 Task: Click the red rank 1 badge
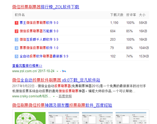coord(17,23)
